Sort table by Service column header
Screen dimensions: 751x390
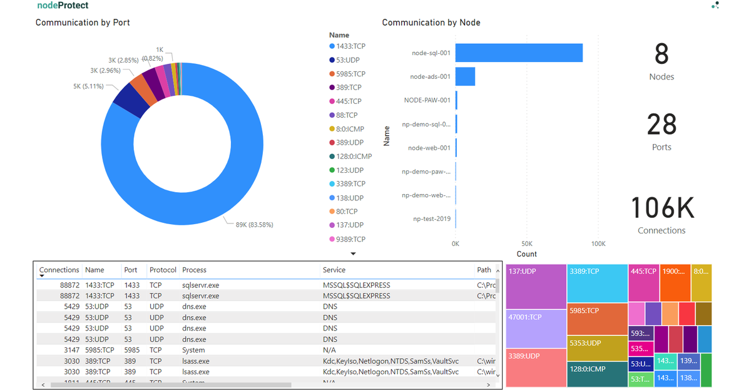pos(334,270)
